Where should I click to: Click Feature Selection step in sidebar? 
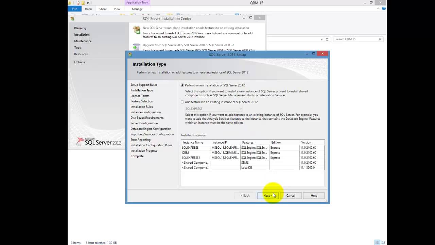142,101
